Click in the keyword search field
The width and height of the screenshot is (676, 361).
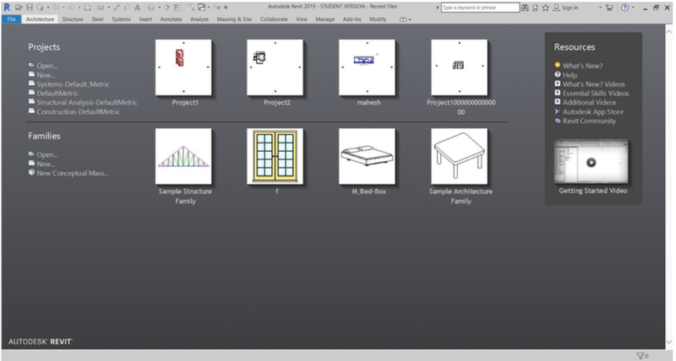pyautogui.click(x=480, y=8)
